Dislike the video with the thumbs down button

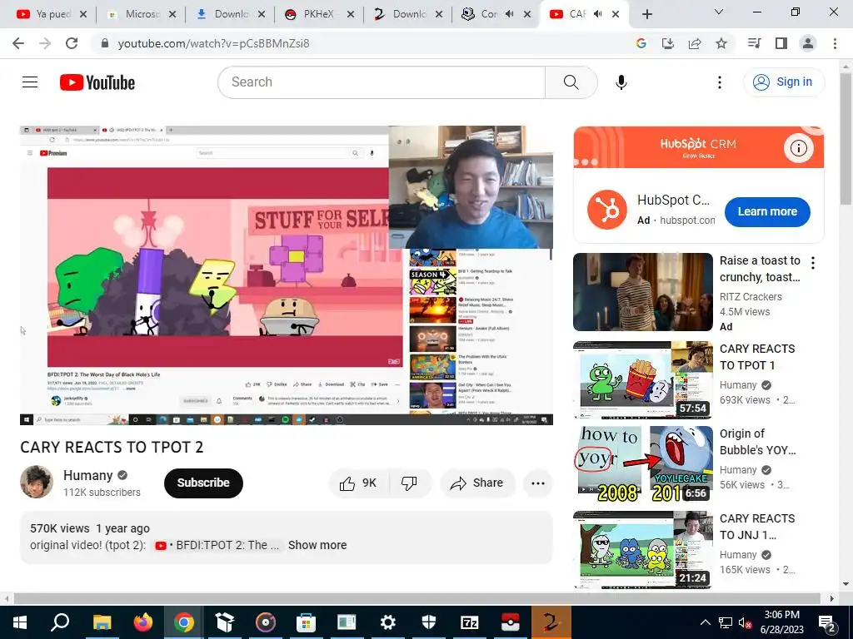(x=409, y=483)
